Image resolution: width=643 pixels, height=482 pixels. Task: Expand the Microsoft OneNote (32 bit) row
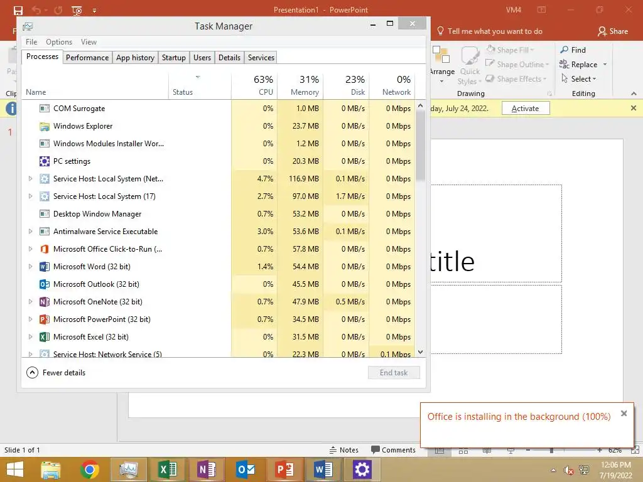tap(30, 302)
